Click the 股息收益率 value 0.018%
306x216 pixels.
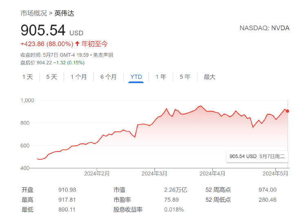coord(174,210)
